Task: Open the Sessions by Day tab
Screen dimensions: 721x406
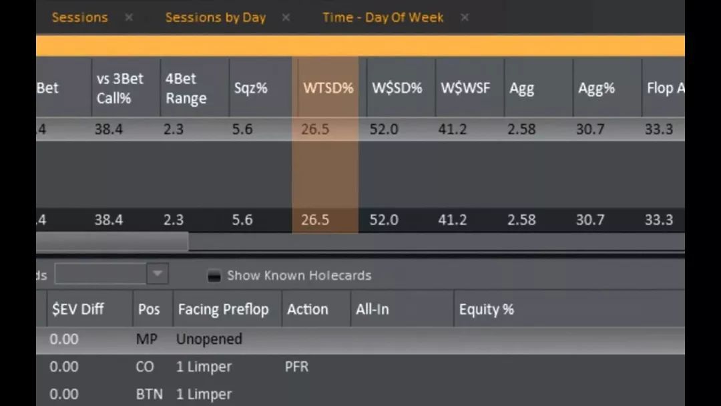Action: click(215, 17)
